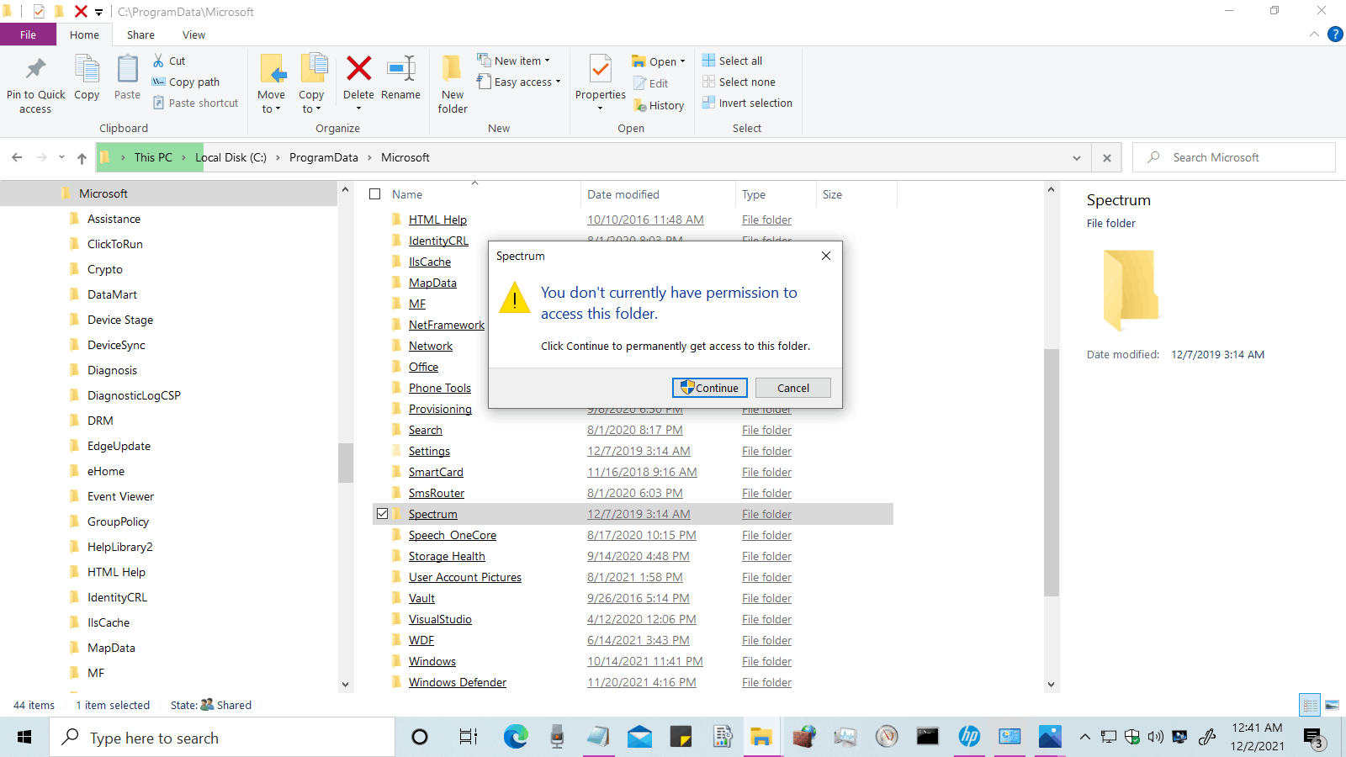Open Customize Quick Access Toolbar dropdown
This screenshot has width=1346, height=757.
pyautogui.click(x=98, y=12)
